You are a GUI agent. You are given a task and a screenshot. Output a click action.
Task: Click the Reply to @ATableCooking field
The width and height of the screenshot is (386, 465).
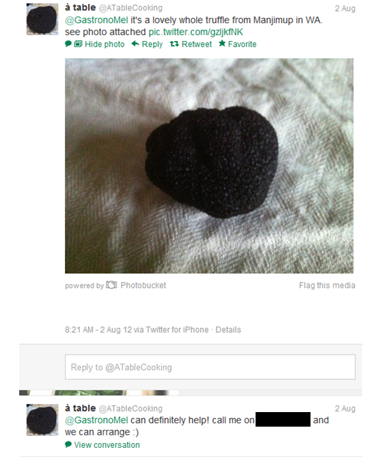[211, 367]
